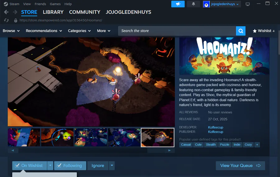Reload the page with refresh icon
Image resolution: width=280 pixels, height=177 pixels.
pos(7,20)
